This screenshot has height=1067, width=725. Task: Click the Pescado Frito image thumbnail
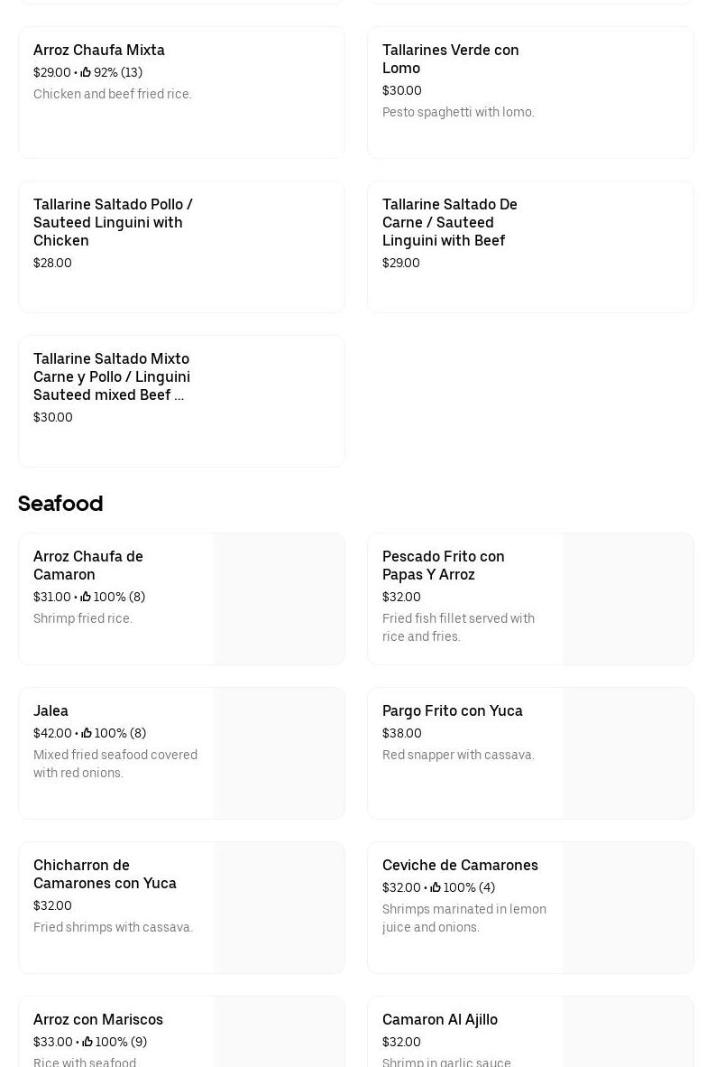click(629, 598)
